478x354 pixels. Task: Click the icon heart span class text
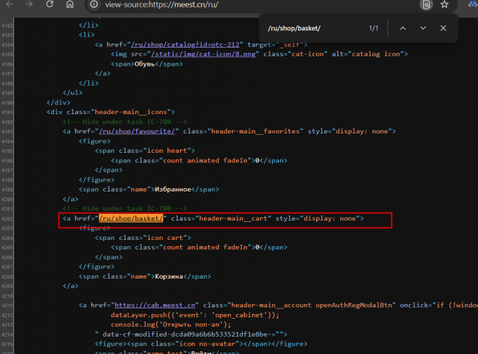pyautogui.click(x=167, y=151)
